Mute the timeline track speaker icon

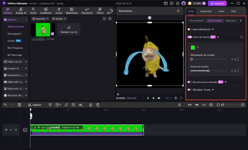pos(16,130)
